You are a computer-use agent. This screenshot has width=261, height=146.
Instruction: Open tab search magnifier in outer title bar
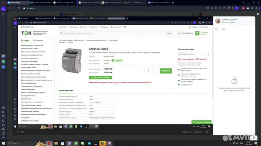click(244, 3)
